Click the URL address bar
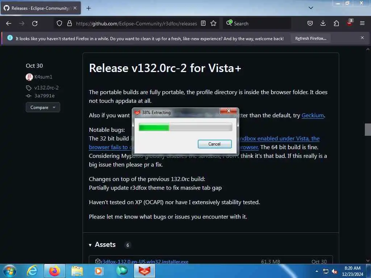 [136, 24]
